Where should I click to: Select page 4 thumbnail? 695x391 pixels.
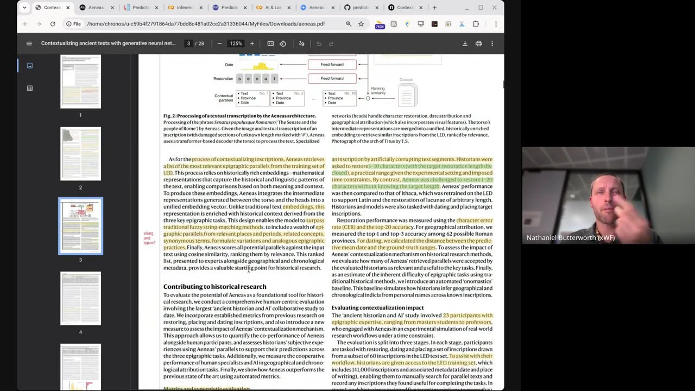point(80,298)
